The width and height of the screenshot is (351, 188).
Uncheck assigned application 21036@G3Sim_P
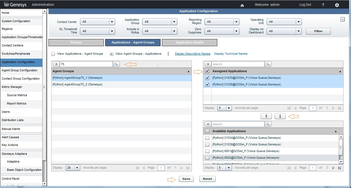coord(207,85)
